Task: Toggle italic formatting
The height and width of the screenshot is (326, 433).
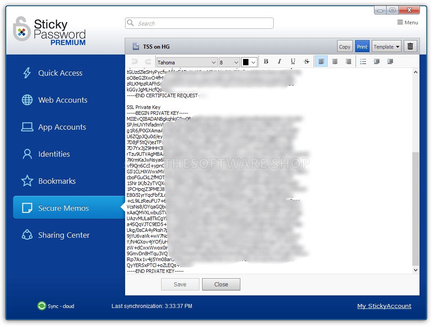Action: (280, 61)
